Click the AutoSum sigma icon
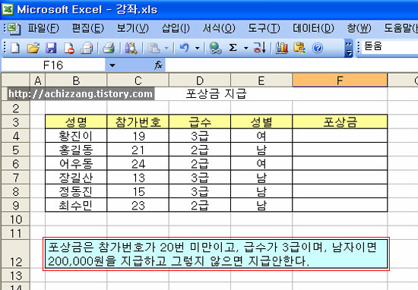This screenshot has width=418, height=290. [233, 48]
